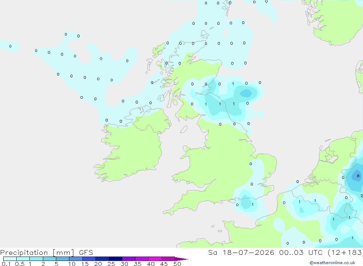Select the arrow-shaped swatch beyond 50

pyautogui.click(x=181, y=259)
